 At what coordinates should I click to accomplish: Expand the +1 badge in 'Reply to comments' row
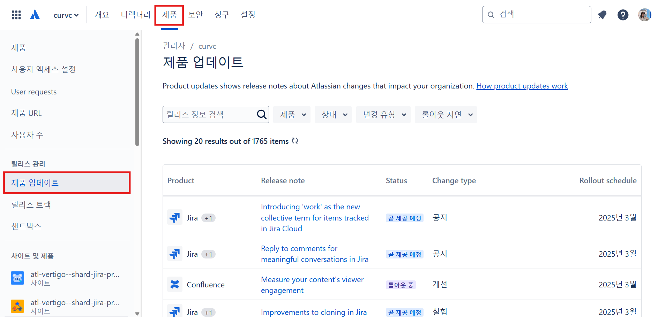click(x=209, y=254)
